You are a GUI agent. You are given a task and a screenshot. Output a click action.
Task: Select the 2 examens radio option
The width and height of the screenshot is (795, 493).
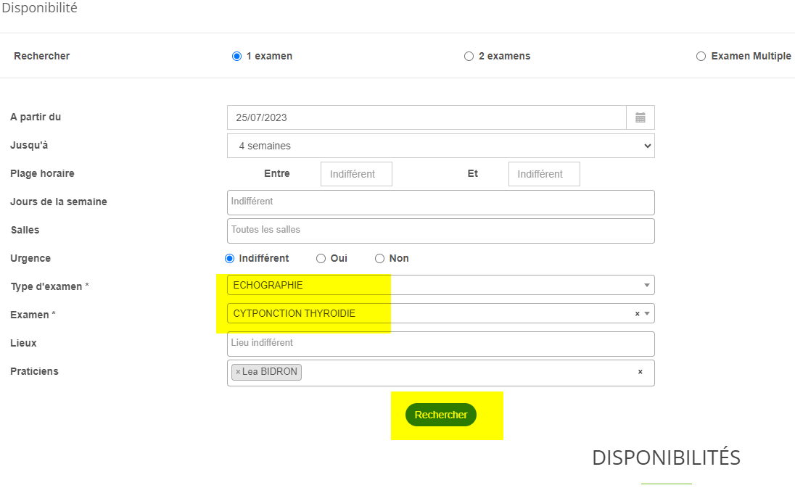click(469, 57)
